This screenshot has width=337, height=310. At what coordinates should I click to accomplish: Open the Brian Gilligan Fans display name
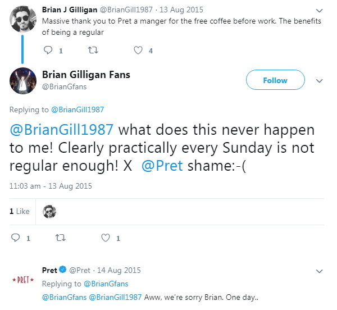[86, 75]
